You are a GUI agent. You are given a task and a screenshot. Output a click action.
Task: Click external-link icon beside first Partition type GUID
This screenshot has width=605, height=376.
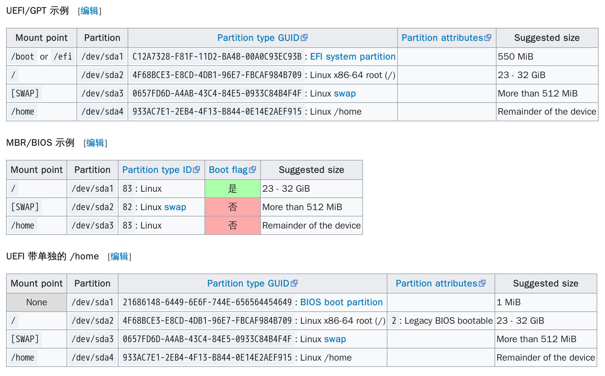(304, 38)
